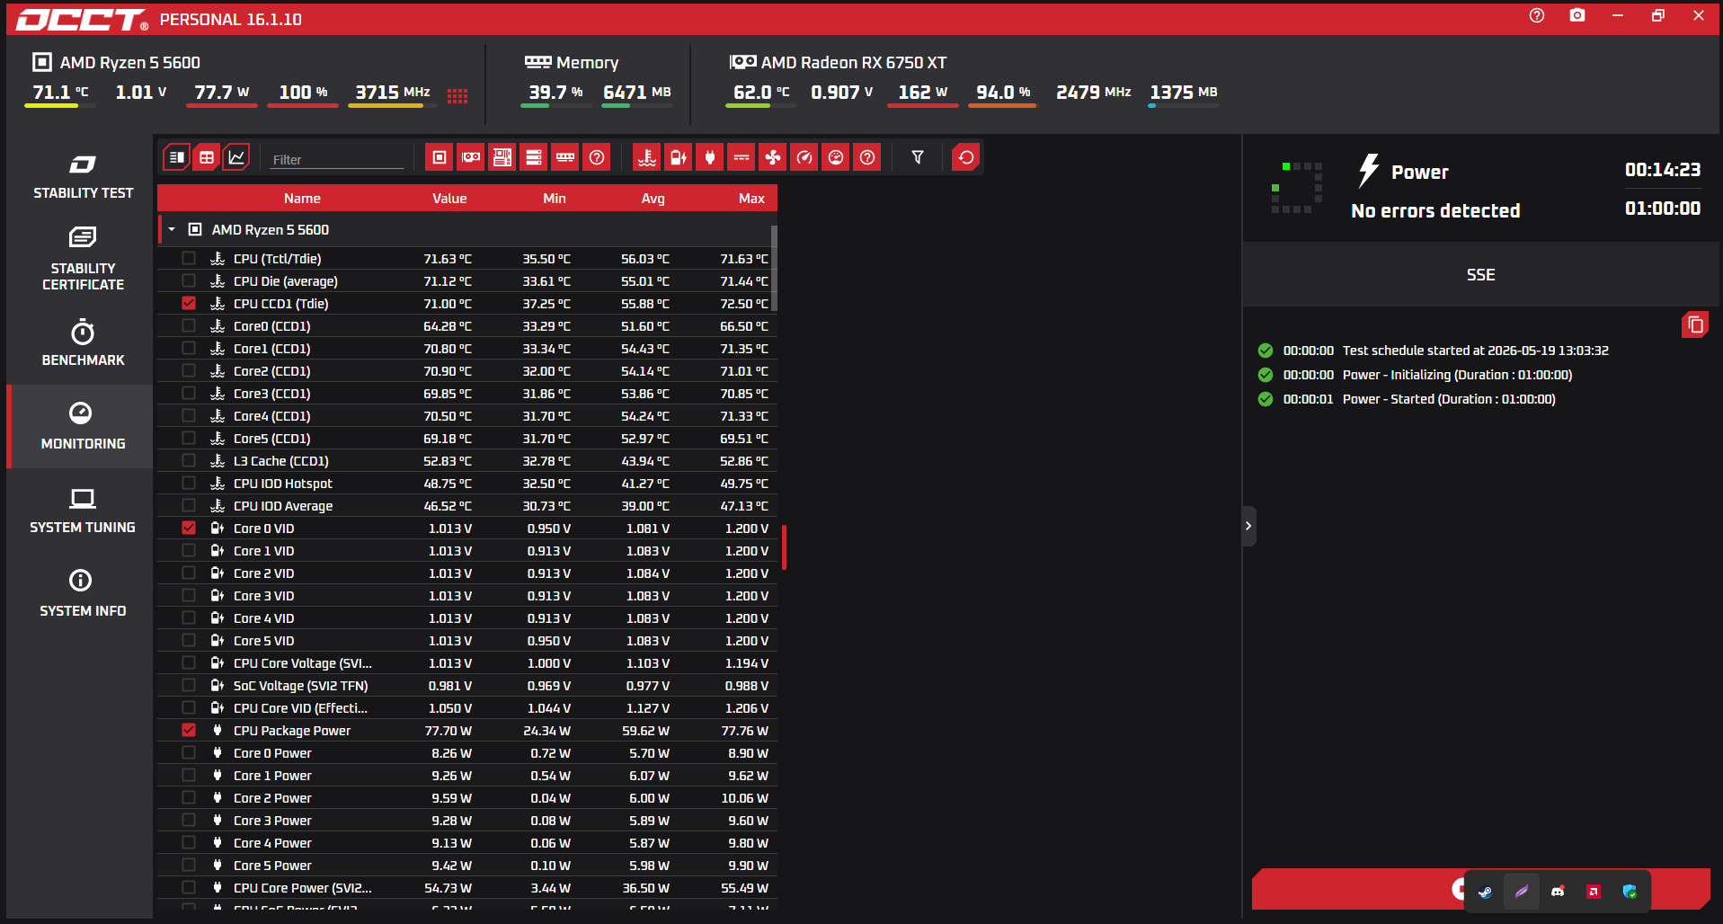Collapse the AMD Ryzen 5 5600 sensor group

pyautogui.click(x=172, y=229)
